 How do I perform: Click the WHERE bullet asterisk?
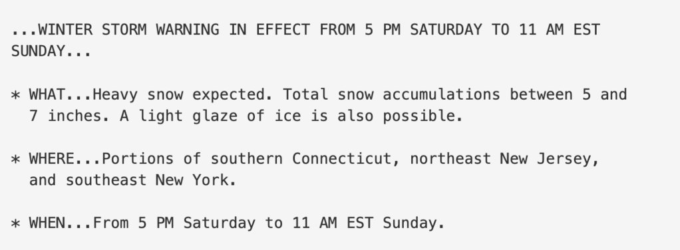pyautogui.click(x=15, y=159)
